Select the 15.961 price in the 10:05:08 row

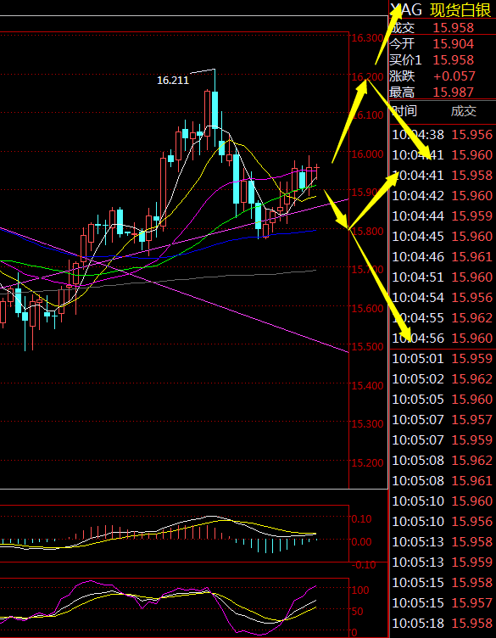pyautogui.click(x=472, y=480)
